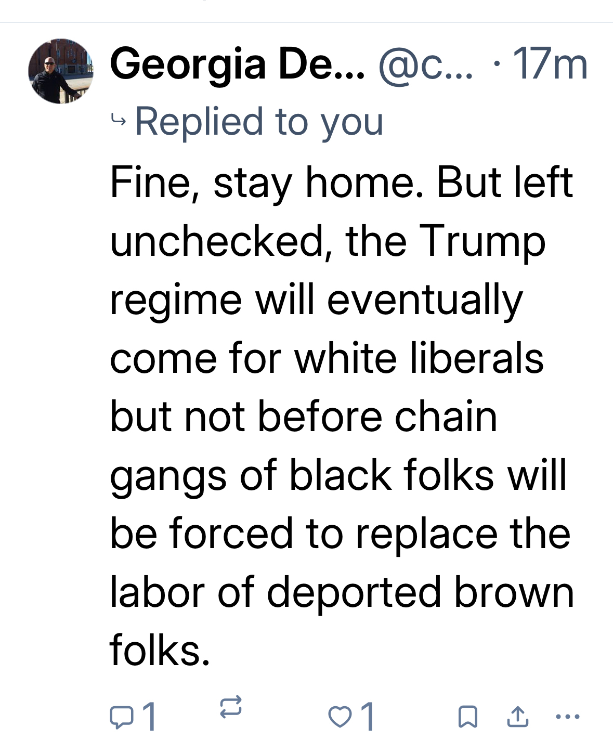Bookmark this reply
Viewport: 613px width, 740px height.
[x=467, y=717]
